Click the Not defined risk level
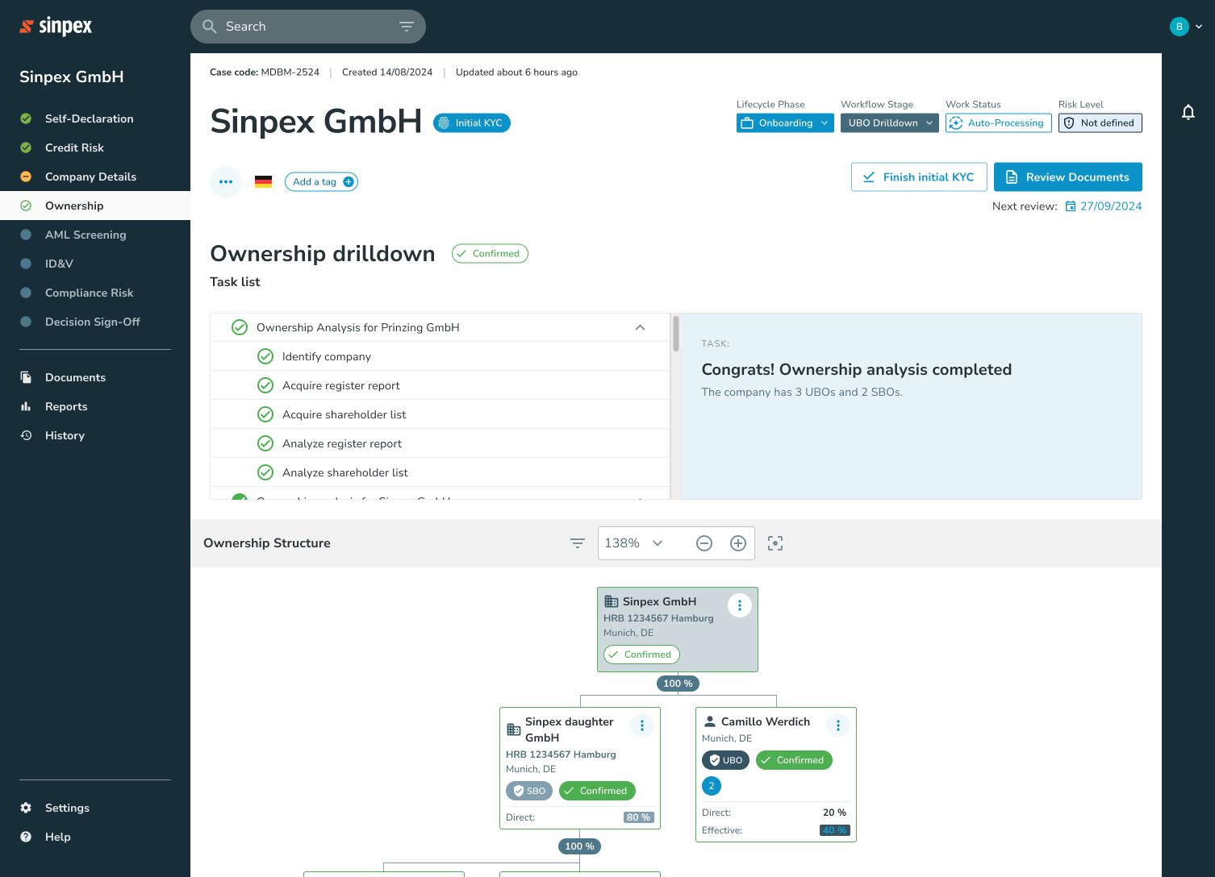This screenshot has width=1215, height=877. (1100, 123)
